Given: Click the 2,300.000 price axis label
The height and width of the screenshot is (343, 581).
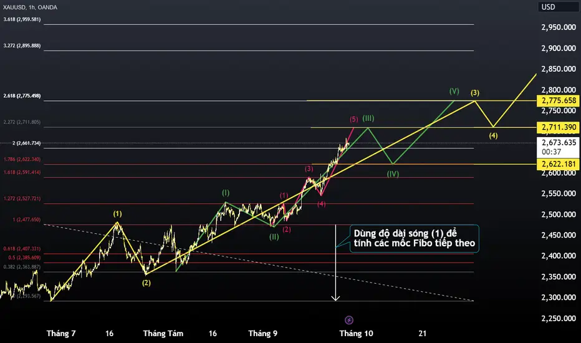Looking at the screenshot, I should [559, 297].
